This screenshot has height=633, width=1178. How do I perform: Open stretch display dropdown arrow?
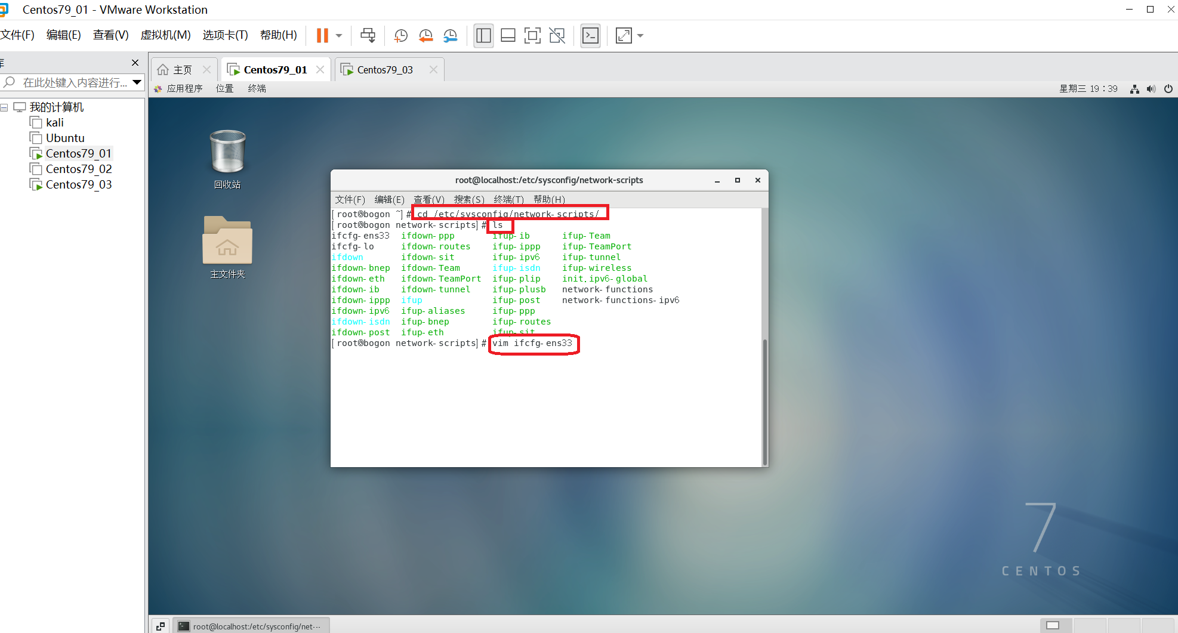(640, 36)
